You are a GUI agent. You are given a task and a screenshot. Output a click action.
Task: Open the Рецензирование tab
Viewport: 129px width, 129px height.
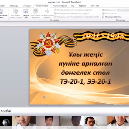[60, 6]
